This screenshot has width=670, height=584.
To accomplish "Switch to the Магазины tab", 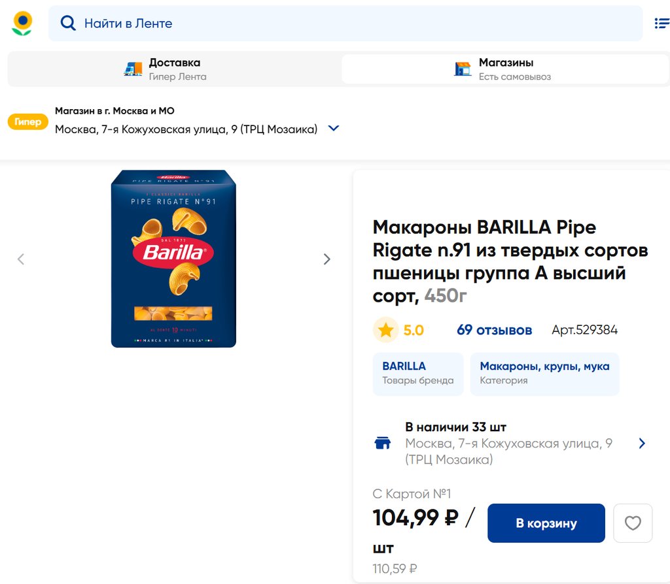I will [x=504, y=69].
